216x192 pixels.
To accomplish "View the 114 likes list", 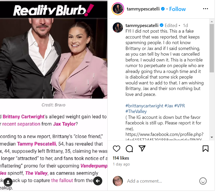I will 121,158.
